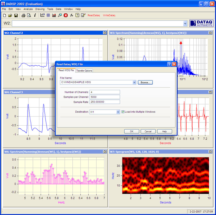Click the Samples per Channel field
Viewport: 216px width, 215px height.
pyautogui.click(x=105, y=97)
